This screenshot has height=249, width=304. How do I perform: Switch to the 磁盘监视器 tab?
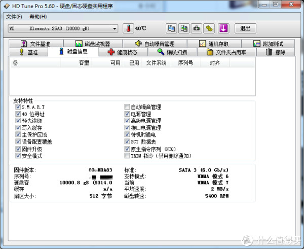tap(93, 44)
